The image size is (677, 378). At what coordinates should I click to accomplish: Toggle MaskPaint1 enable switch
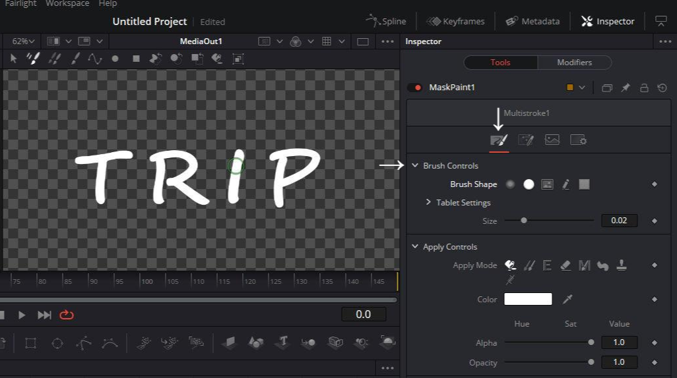coord(415,88)
